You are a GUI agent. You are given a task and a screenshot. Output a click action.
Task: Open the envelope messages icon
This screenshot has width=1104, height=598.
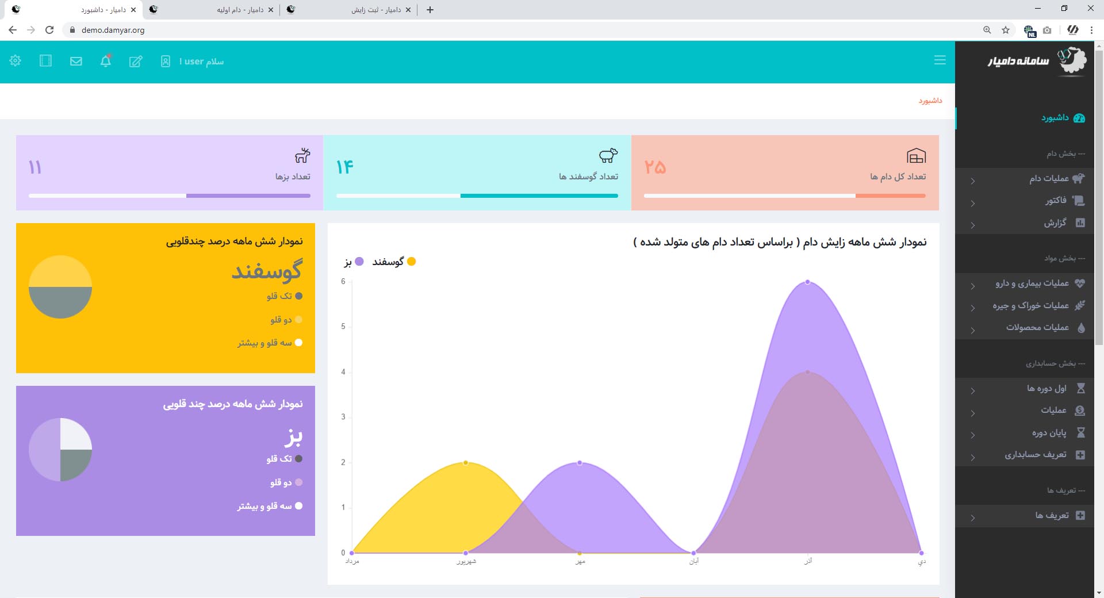coord(76,61)
